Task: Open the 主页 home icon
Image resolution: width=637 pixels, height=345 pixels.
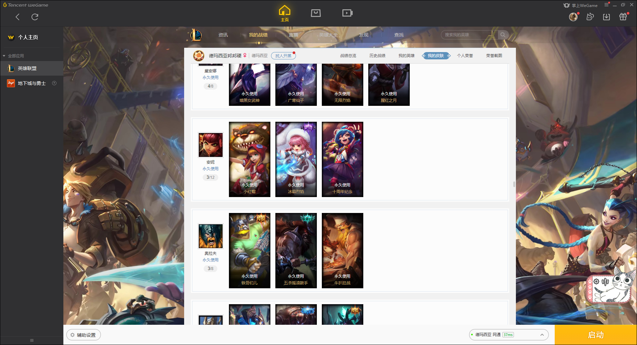Action: point(285,14)
